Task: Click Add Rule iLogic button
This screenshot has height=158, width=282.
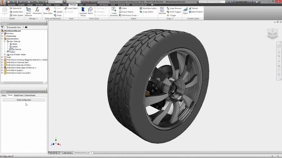Action: [x=162, y=11]
